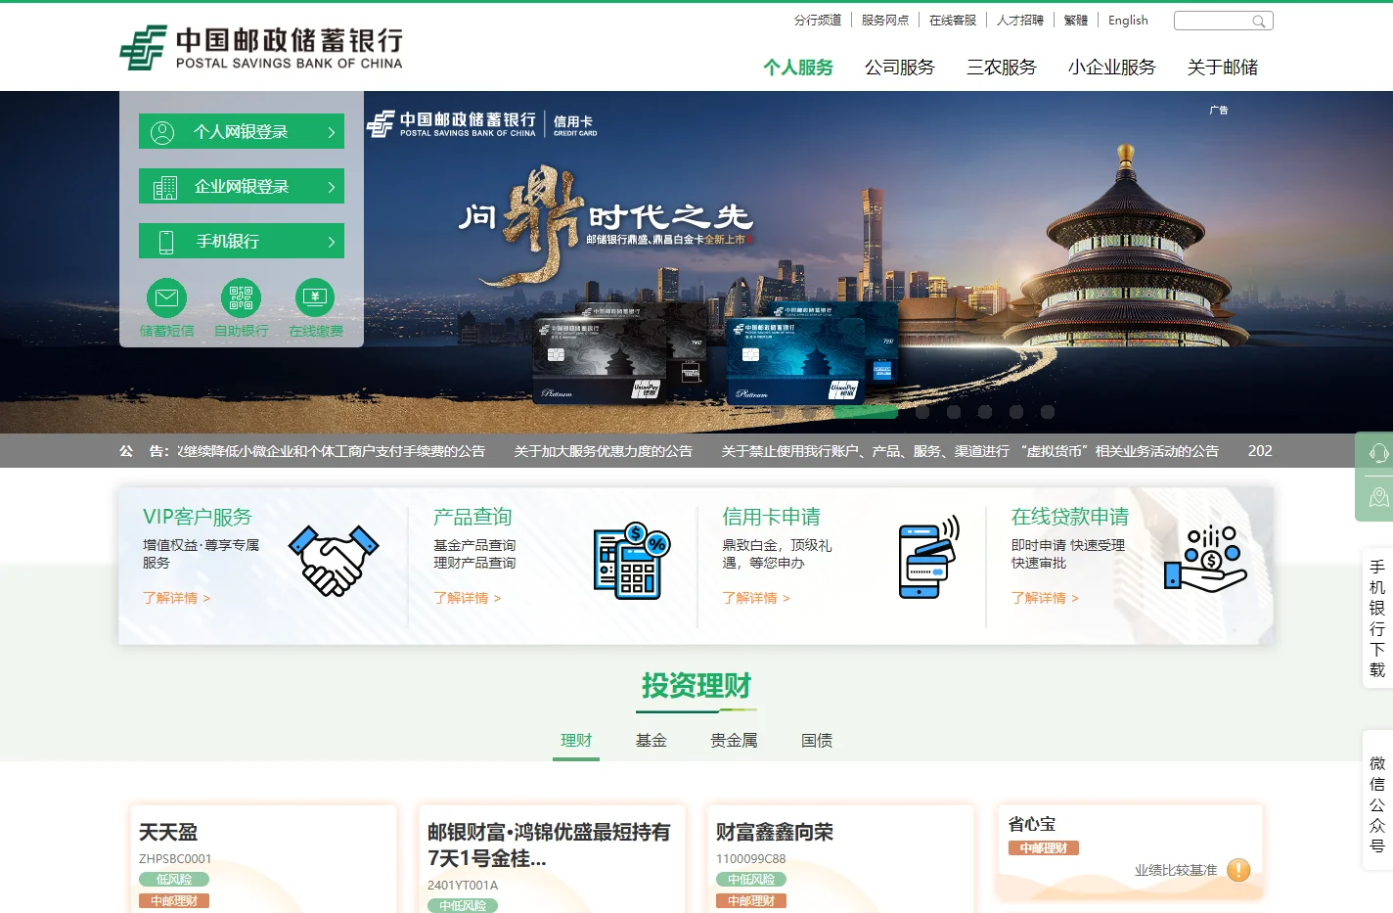The height and width of the screenshot is (913, 1393).
Task: Click the last banner carousel dot
Action: pyautogui.click(x=1048, y=412)
